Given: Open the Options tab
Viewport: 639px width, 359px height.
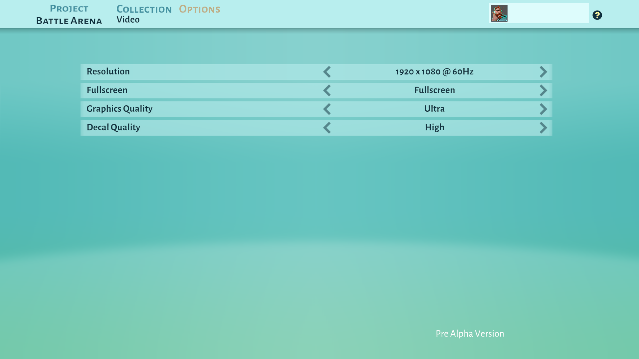Looking at the screenshot, I should [199, 9].
